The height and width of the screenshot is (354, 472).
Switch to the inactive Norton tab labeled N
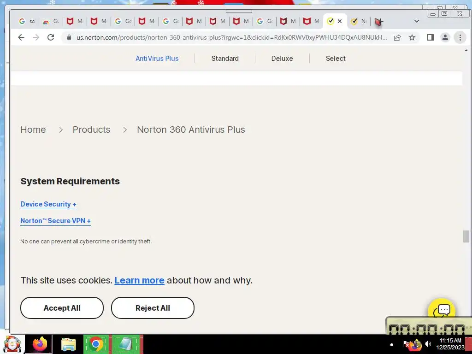click(359, 21)
